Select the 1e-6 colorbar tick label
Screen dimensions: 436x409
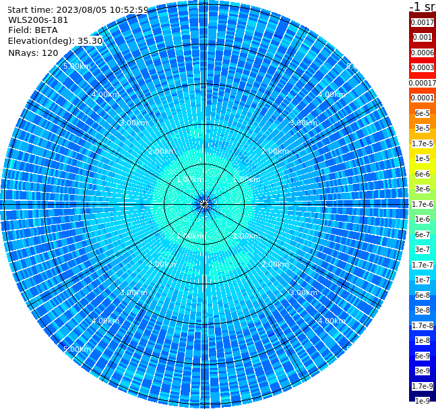423,219
